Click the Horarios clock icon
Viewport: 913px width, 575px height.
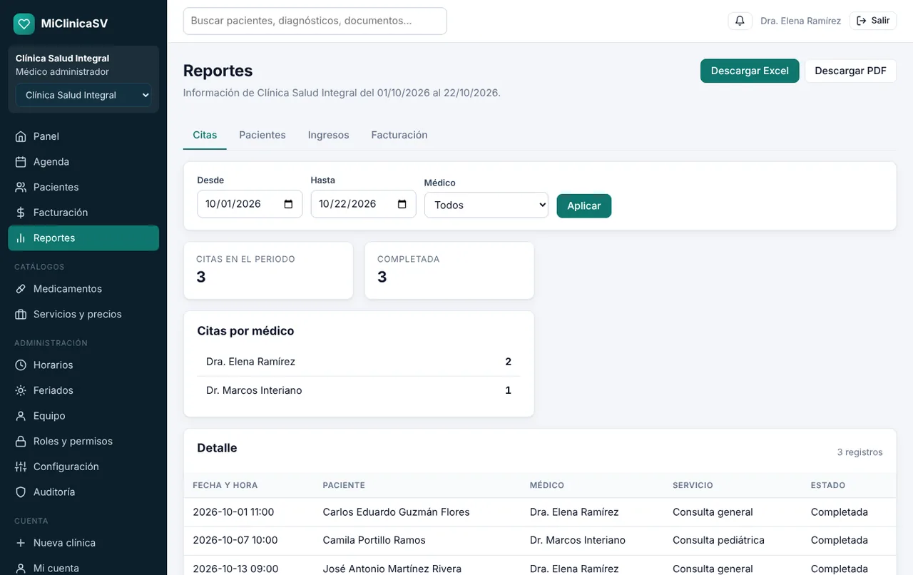21,365
